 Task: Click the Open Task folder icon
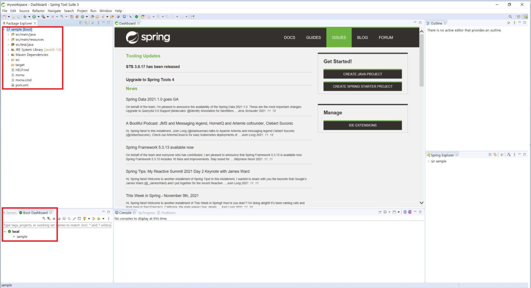[97, 17]
